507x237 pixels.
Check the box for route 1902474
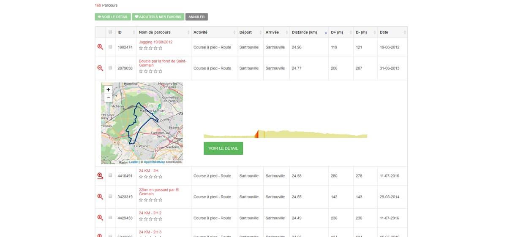point(110,47)
